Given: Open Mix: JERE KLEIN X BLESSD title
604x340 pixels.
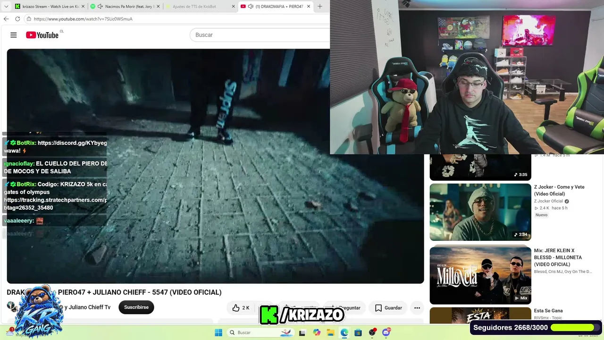Looking at the screenshot, I should click(x=558, y=257).
